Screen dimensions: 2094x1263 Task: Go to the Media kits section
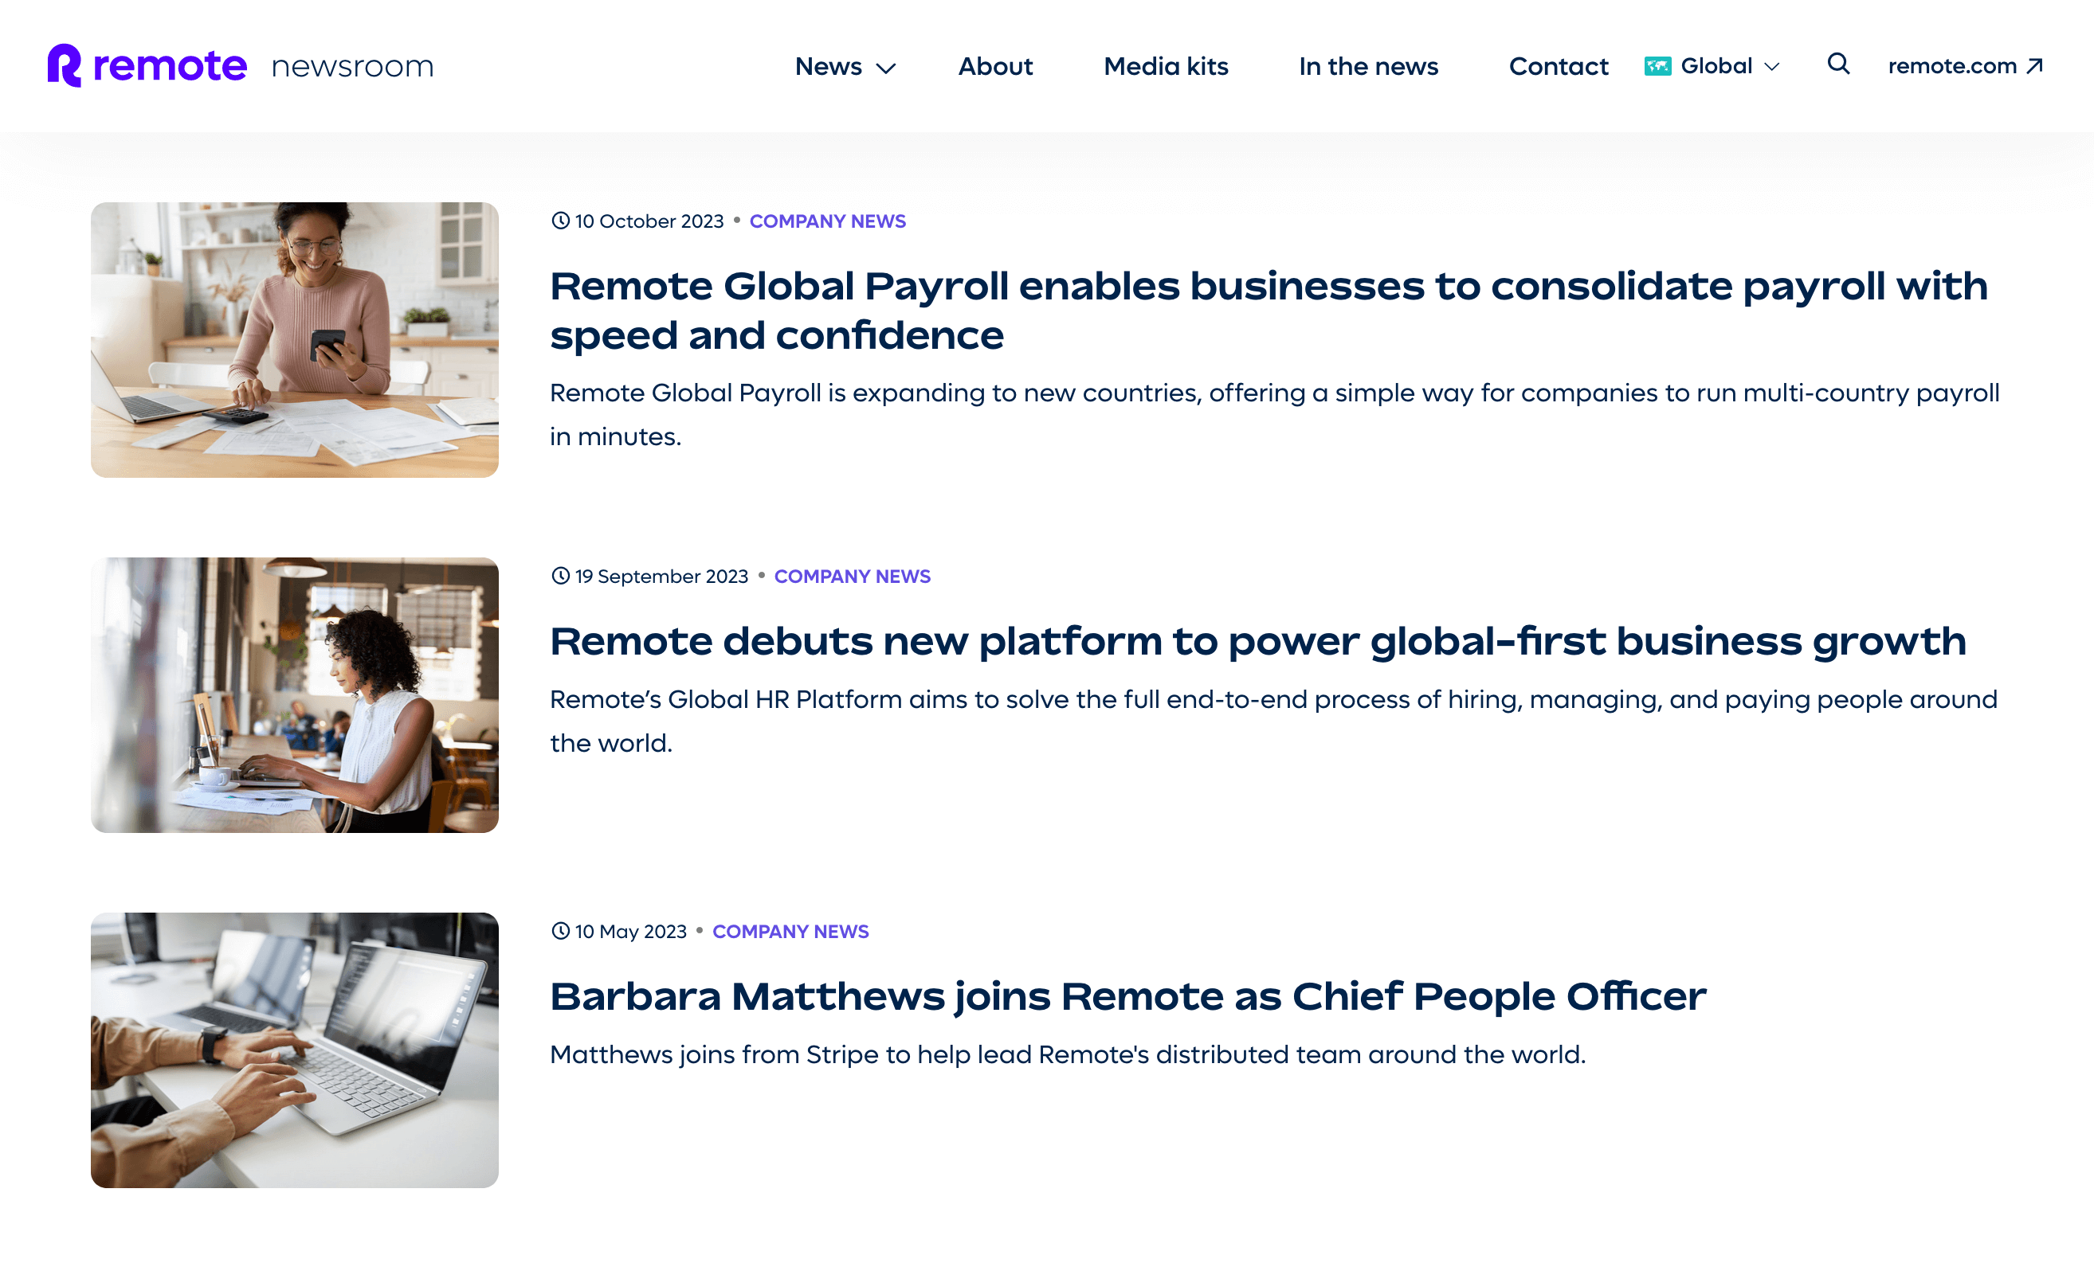[1166, 66]
